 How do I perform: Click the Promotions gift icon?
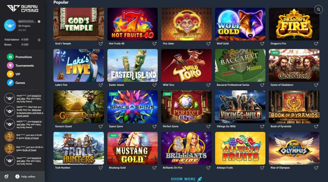tap(10, 57)
